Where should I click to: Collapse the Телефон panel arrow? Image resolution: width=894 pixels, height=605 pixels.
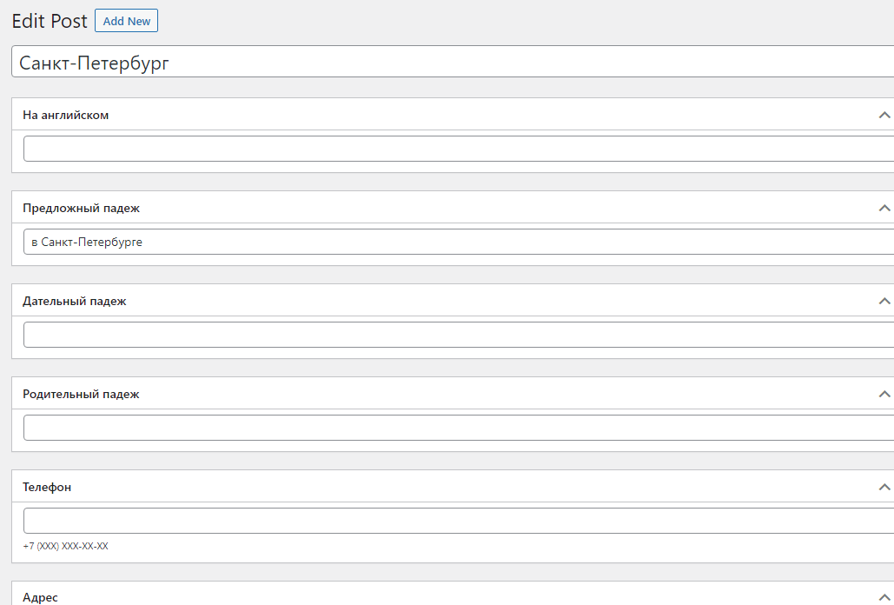pyautogui.click(x=884, y=487)
